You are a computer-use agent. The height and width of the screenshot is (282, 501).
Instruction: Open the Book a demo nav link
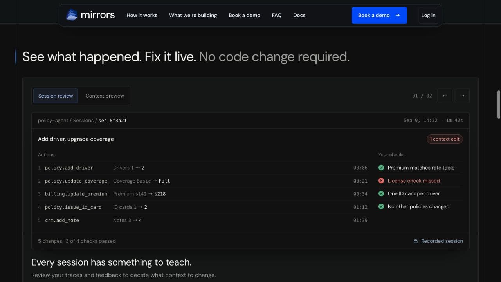(x=244, y=15)
